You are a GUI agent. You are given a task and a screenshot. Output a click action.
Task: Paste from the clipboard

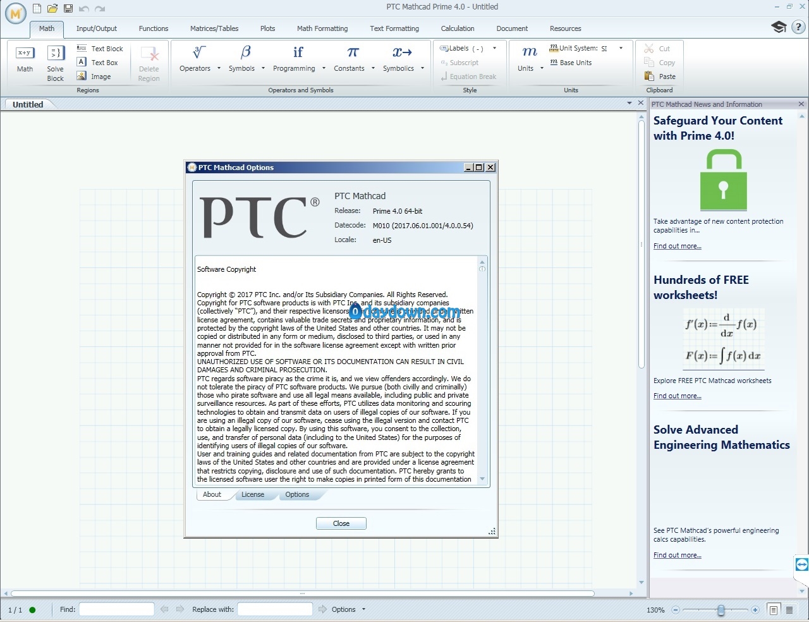(x=660, y=76)
